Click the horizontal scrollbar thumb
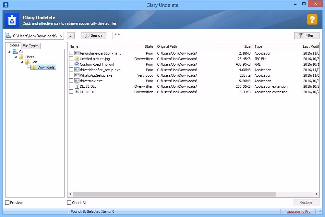 point(175,194)
